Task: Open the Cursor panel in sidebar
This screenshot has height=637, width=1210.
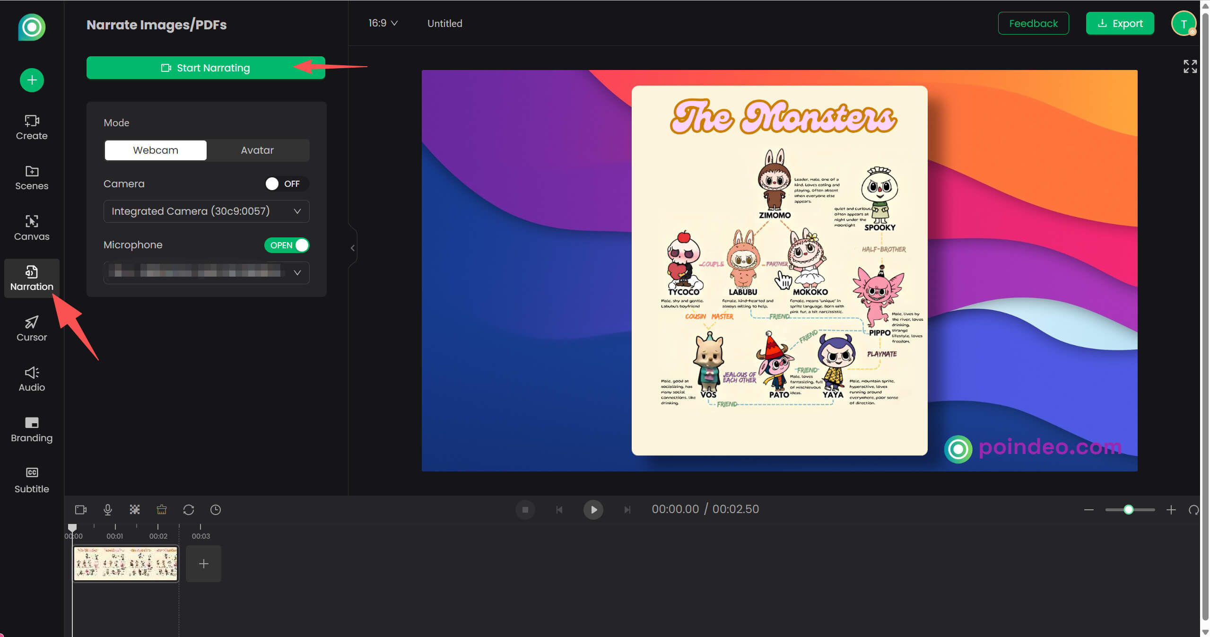Action: point(32,328)
